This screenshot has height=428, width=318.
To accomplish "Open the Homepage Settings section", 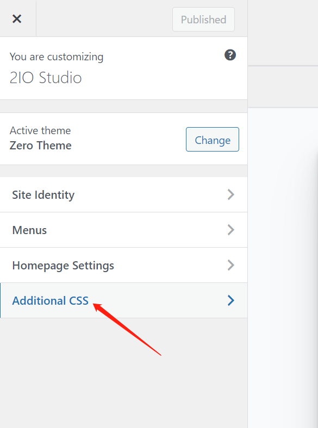I will (x=123, y=265).
